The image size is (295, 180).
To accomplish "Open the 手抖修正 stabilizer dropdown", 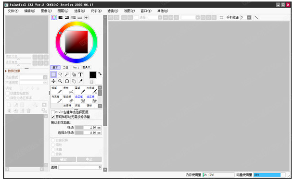I will click(249, 17).
